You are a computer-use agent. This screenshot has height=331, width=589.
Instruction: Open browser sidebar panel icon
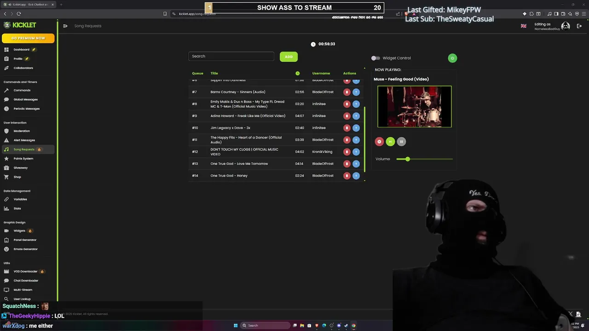pos(556,14)
